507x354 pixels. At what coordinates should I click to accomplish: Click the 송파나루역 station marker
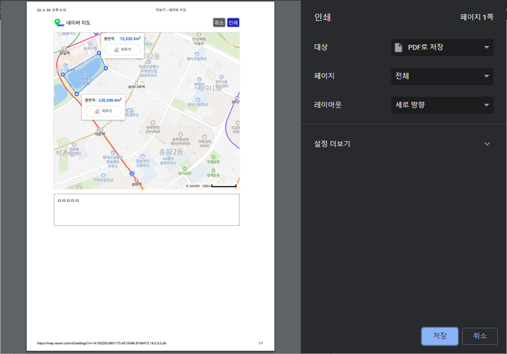pos(136,83)
